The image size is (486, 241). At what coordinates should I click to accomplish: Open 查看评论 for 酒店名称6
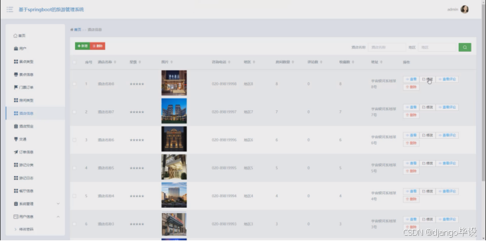pyautogui.click(x=447, y=135)
